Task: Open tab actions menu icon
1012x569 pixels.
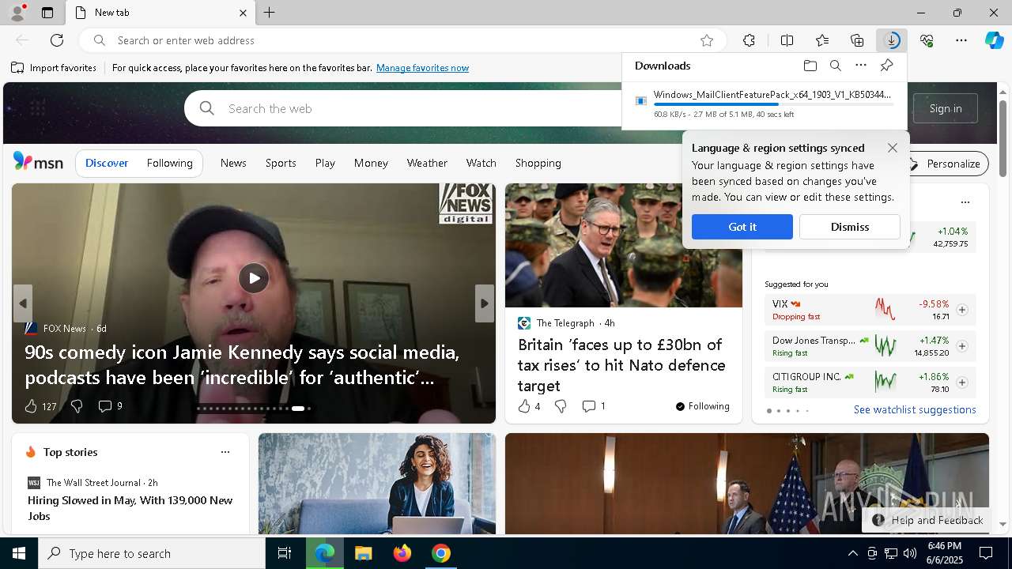Action: click(x=47, y=13)
